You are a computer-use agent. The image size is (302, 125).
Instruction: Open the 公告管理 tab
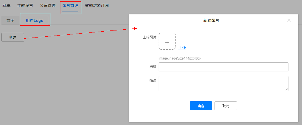point(48,5)
